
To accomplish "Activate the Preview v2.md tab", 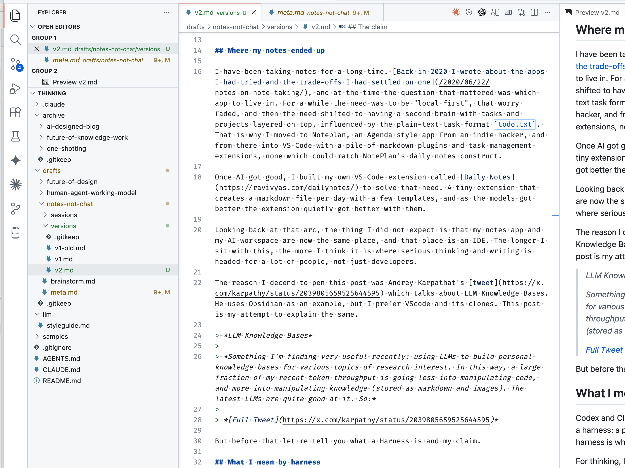I will tap(592, 12).
